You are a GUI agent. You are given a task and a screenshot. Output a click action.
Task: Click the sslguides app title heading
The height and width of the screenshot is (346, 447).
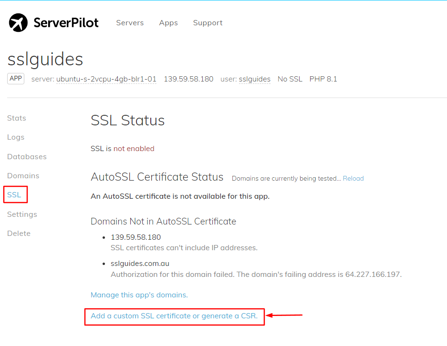[45, 60]
